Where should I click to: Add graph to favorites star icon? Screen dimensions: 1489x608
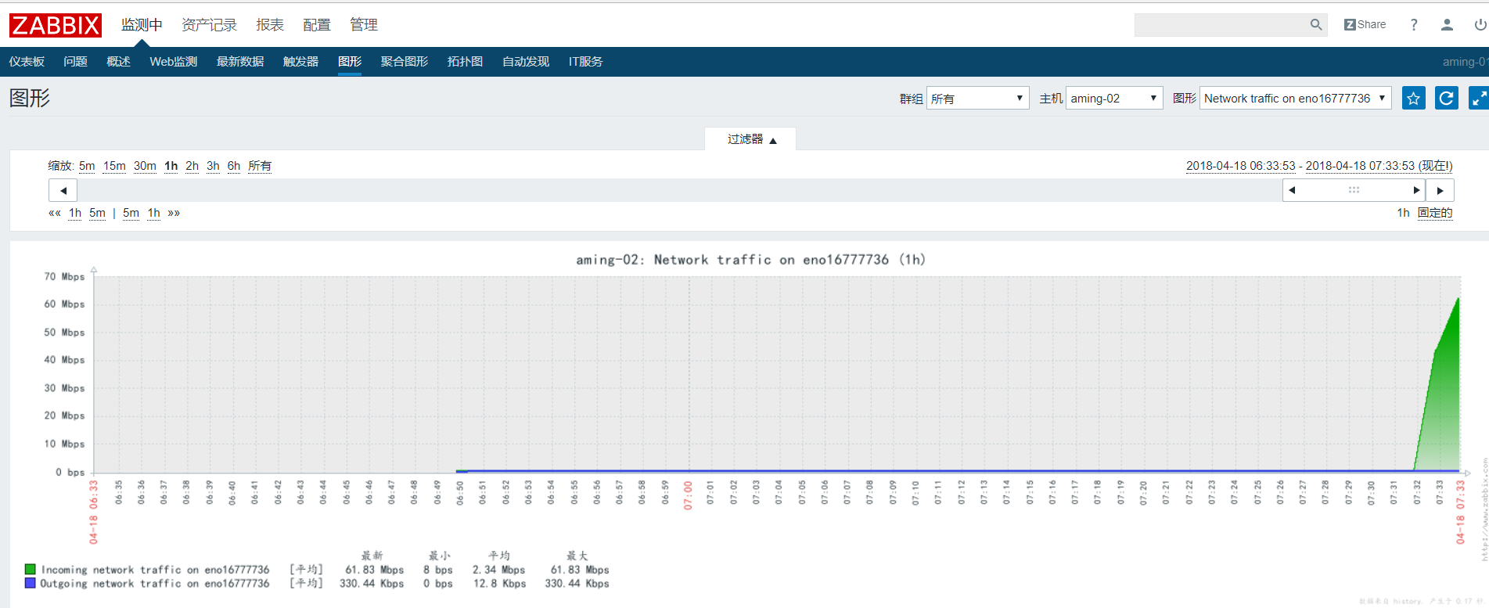[1414, 98]
